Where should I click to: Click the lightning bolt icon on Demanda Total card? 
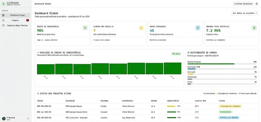[x=254, y=28]
